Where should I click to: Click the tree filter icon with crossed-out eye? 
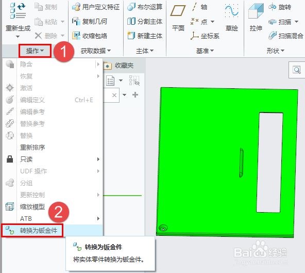(x=134, y=81)
